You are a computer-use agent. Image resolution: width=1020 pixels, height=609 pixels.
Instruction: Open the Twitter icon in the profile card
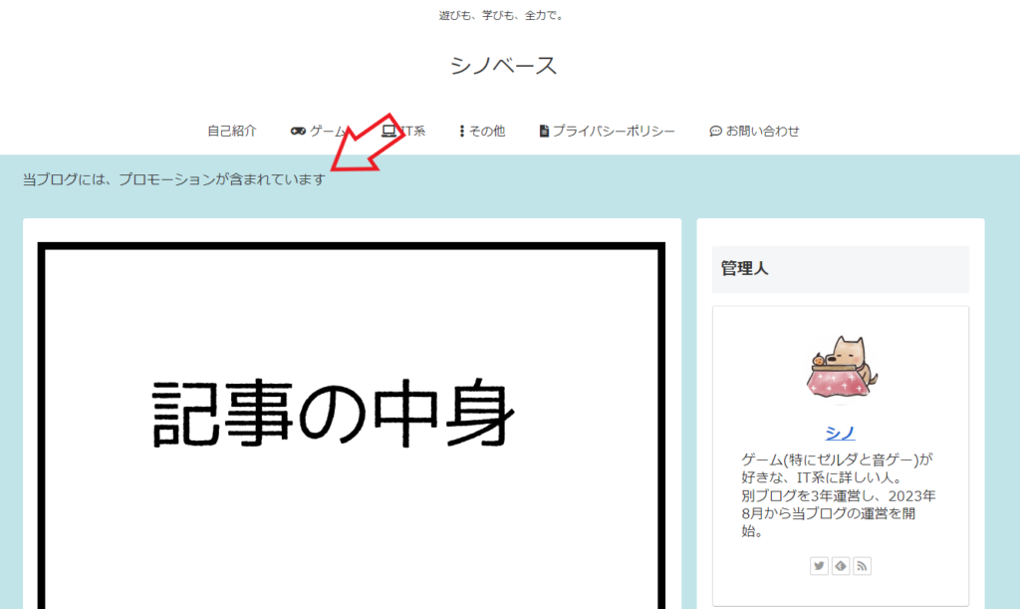tap(819, 566)
